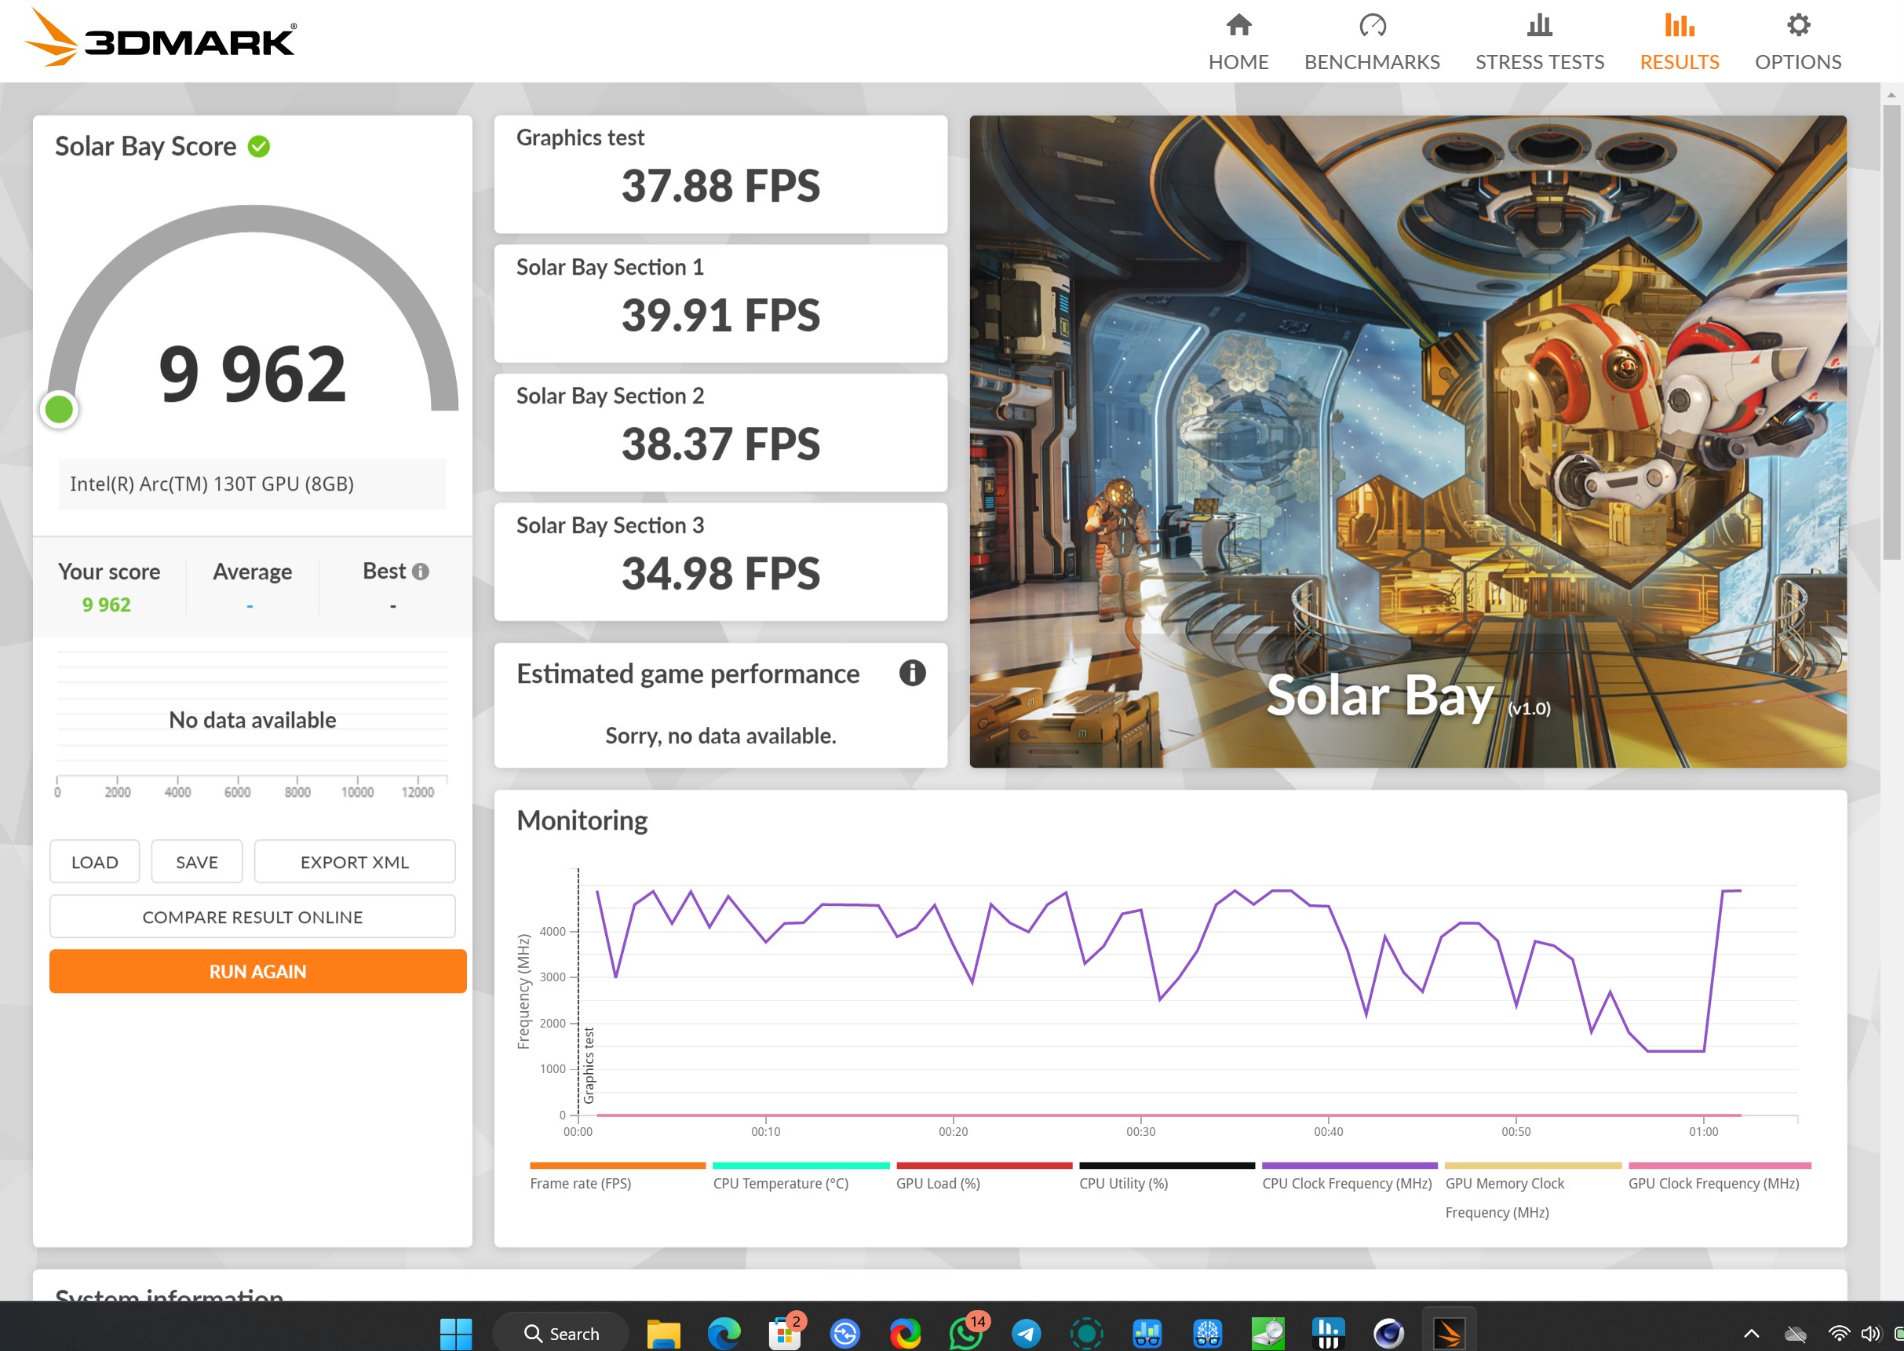Open File Explorer from taskbar

tap(663, 1333)
